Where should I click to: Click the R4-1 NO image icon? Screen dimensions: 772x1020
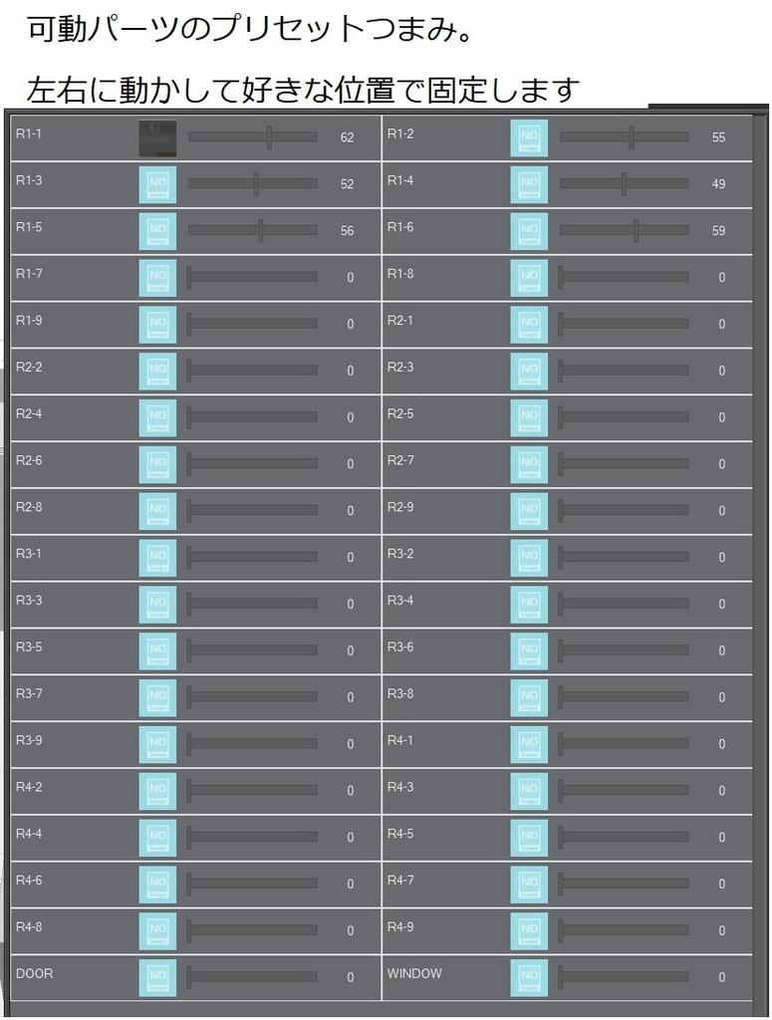click(529, 745)
